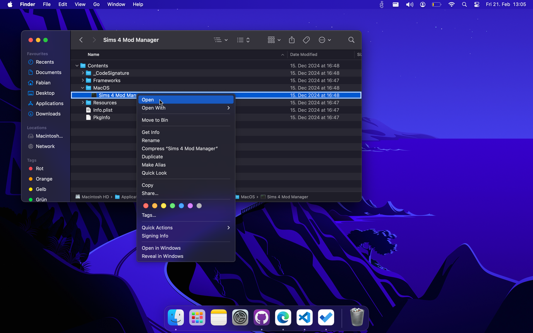Choose Quick Look

(x=186, y=173)
